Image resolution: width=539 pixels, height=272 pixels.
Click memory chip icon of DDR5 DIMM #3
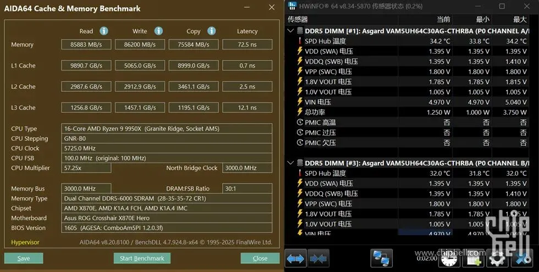click(x=300, y=163)
